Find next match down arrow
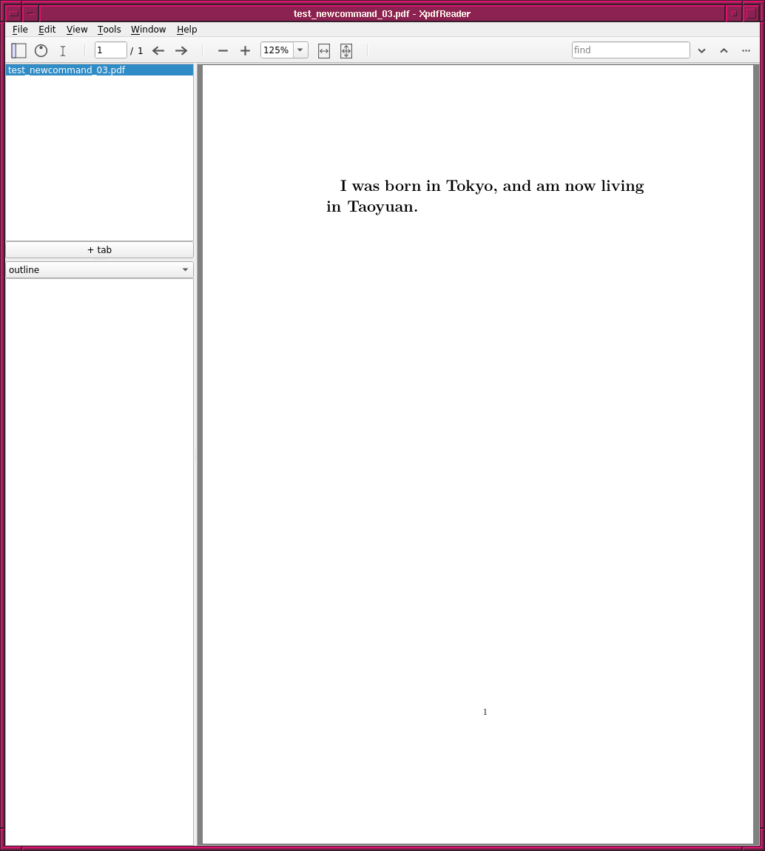The image size is (765, 851). pyautogui.click(x=701, y=50)
